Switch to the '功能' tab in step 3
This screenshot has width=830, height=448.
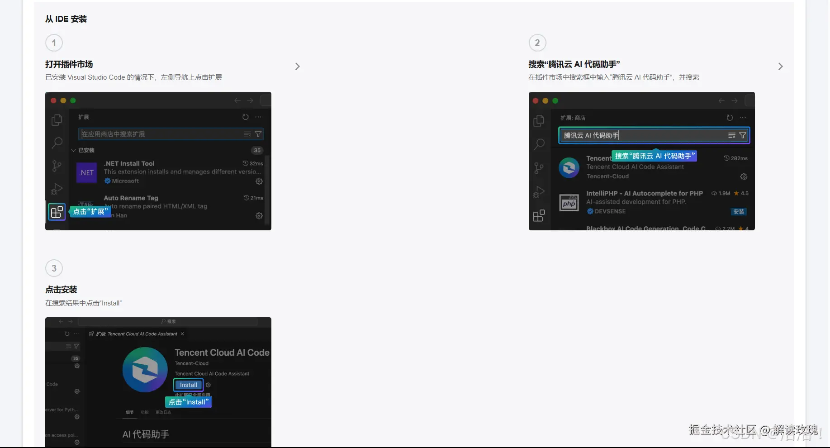[x=144, y=412]
